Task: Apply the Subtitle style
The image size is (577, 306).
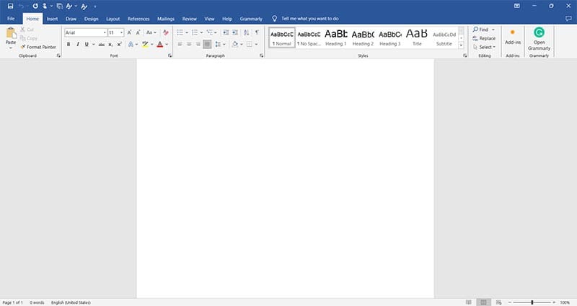Action: pyautogui.click(x=444, y=37)
